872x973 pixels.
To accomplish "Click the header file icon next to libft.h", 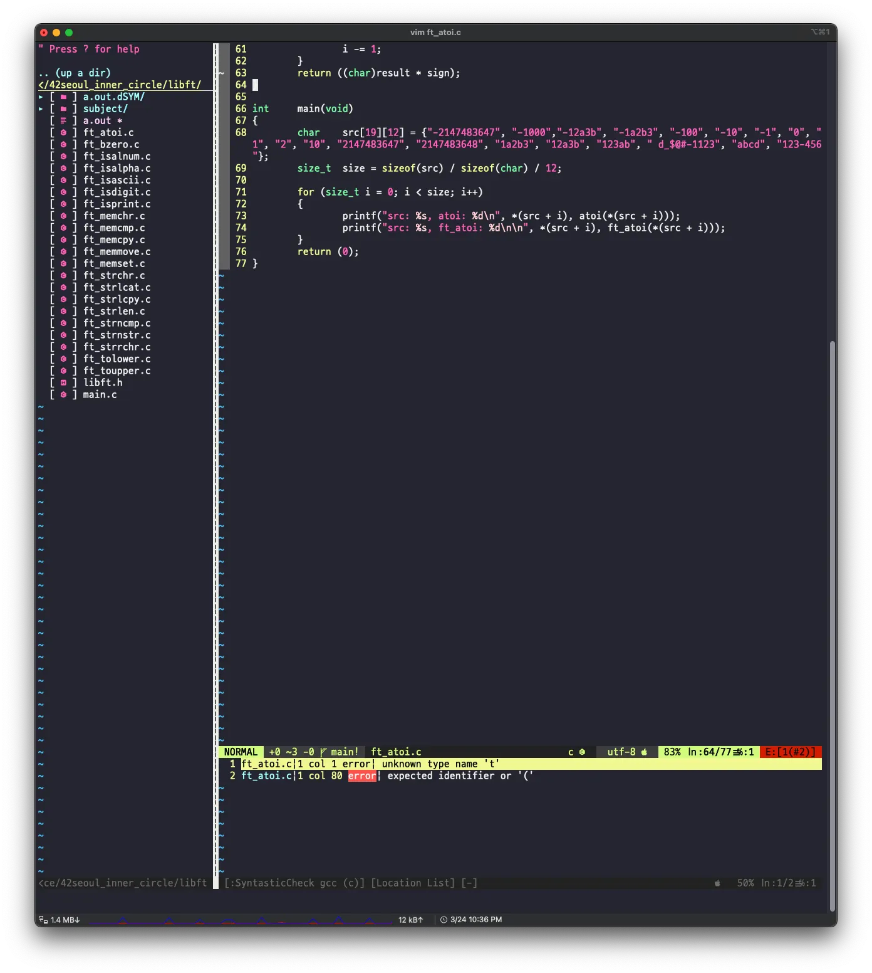I will pos(63,383).
